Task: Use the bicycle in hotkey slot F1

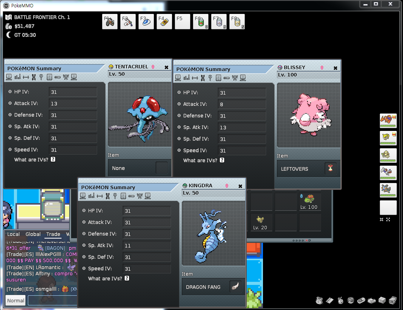Action: [110, 22]
